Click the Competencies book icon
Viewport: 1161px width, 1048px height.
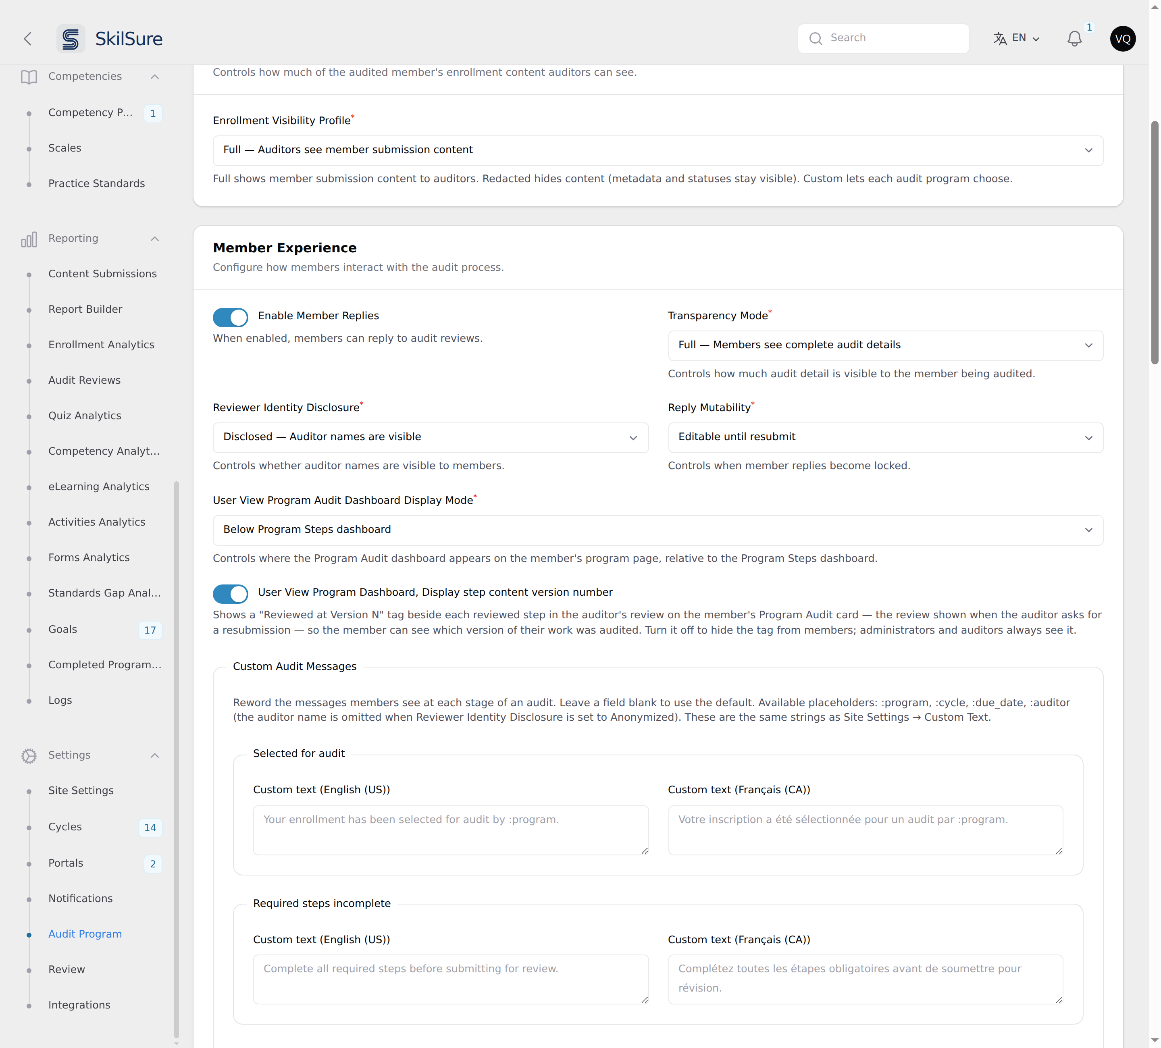29,77
